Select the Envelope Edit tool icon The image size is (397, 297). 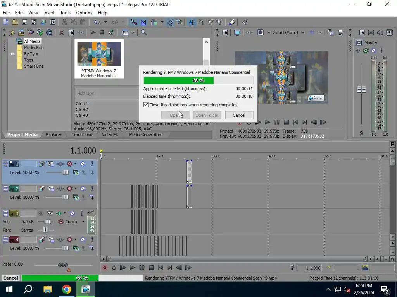[201, 22]
